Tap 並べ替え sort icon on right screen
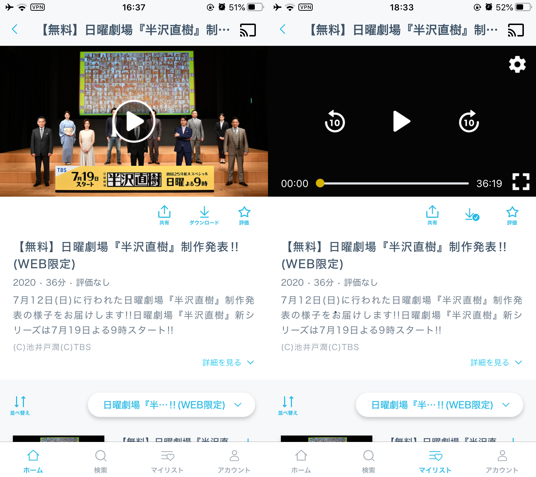Viewport: 536px width, 477px height. (288, 405)
